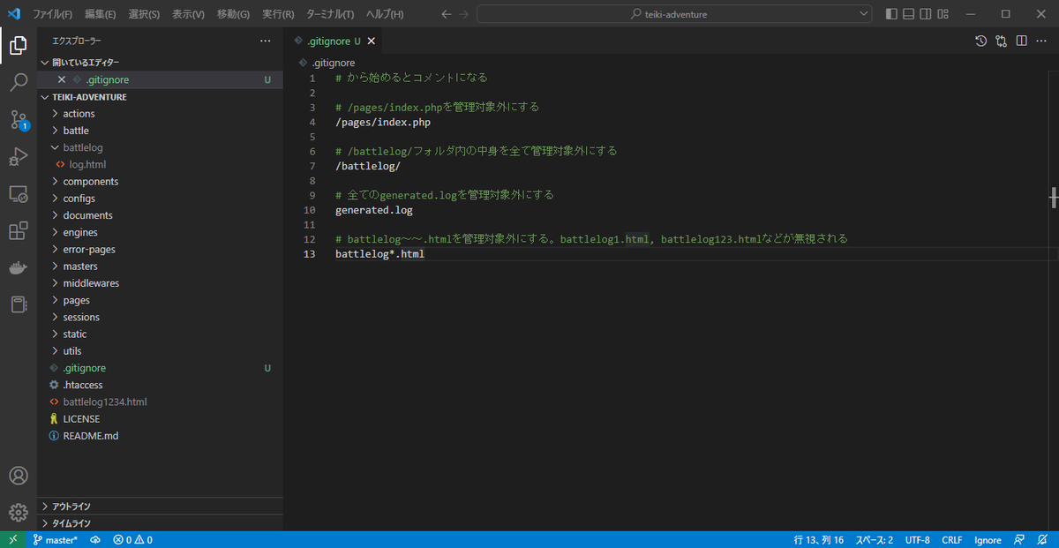Toggle secondary side bar layout button
Screen dimensions: 1059x548
tap(926, 14)
